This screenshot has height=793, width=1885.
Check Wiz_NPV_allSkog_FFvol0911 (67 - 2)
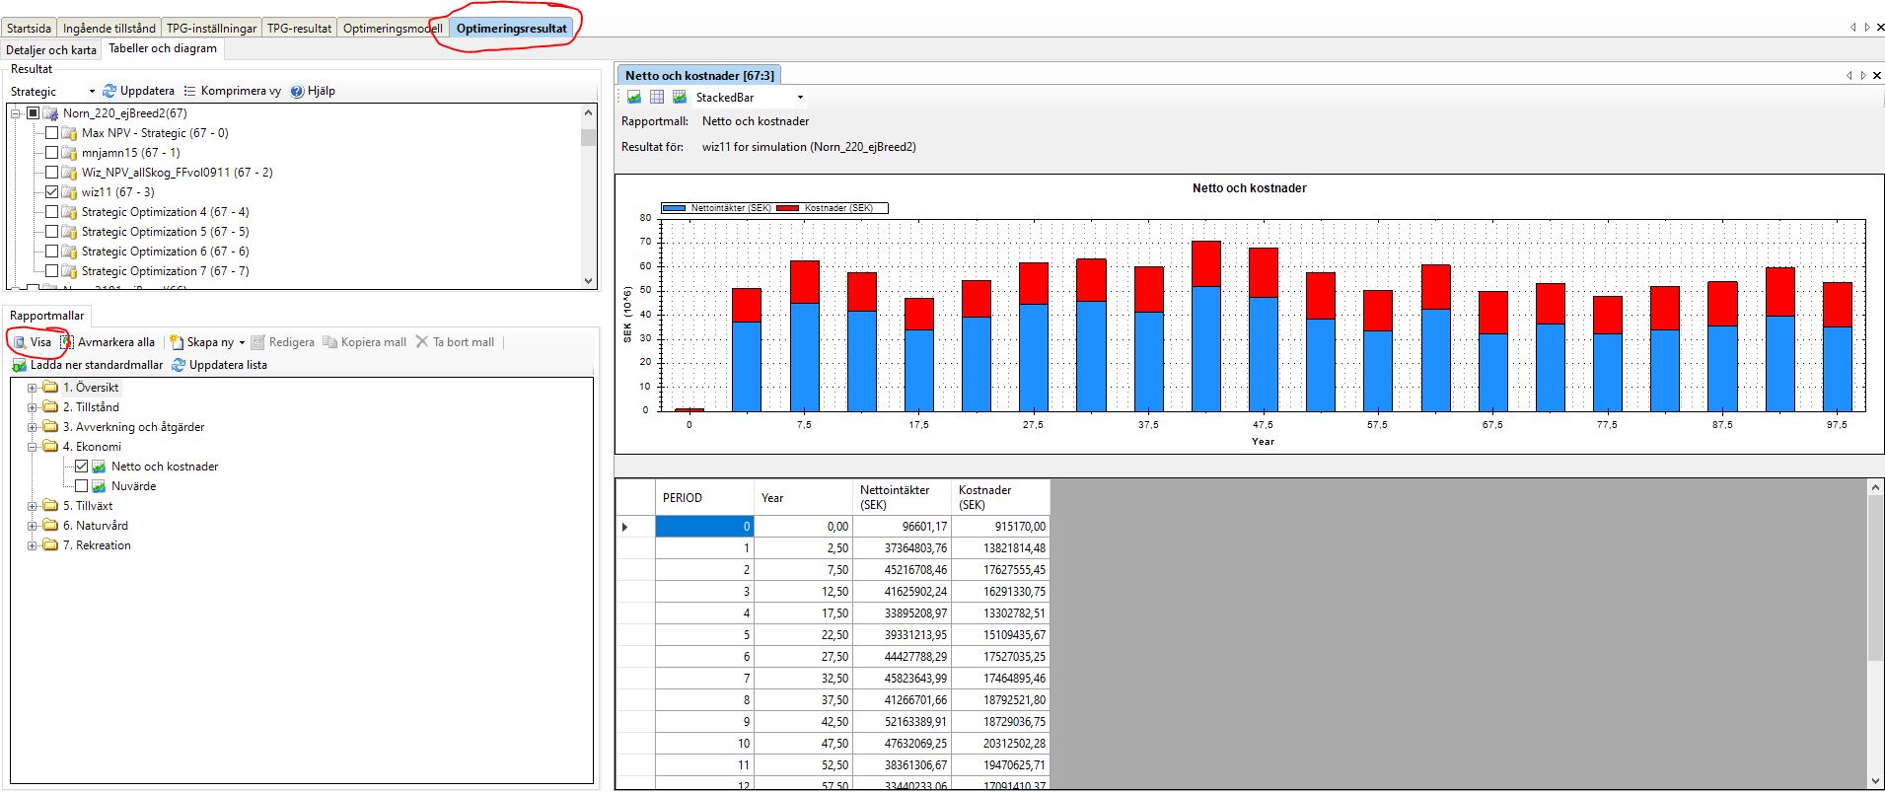point(52,173)
